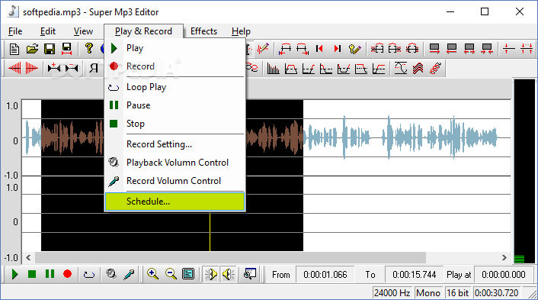Click the vertical bars spectrum filter icon

273,69
